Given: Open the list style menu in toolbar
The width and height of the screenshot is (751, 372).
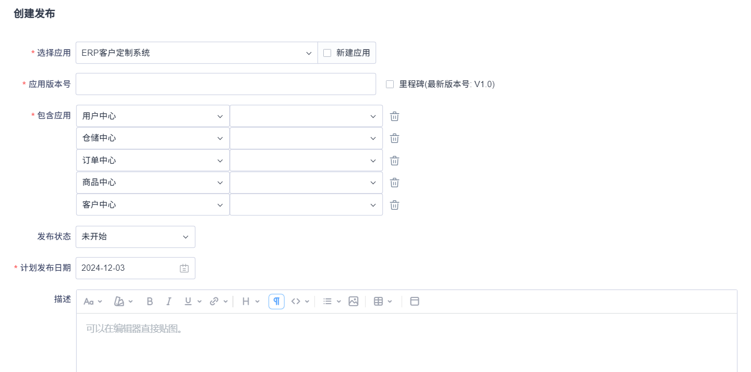Looking at the screenshot, I should coord(332,302).
